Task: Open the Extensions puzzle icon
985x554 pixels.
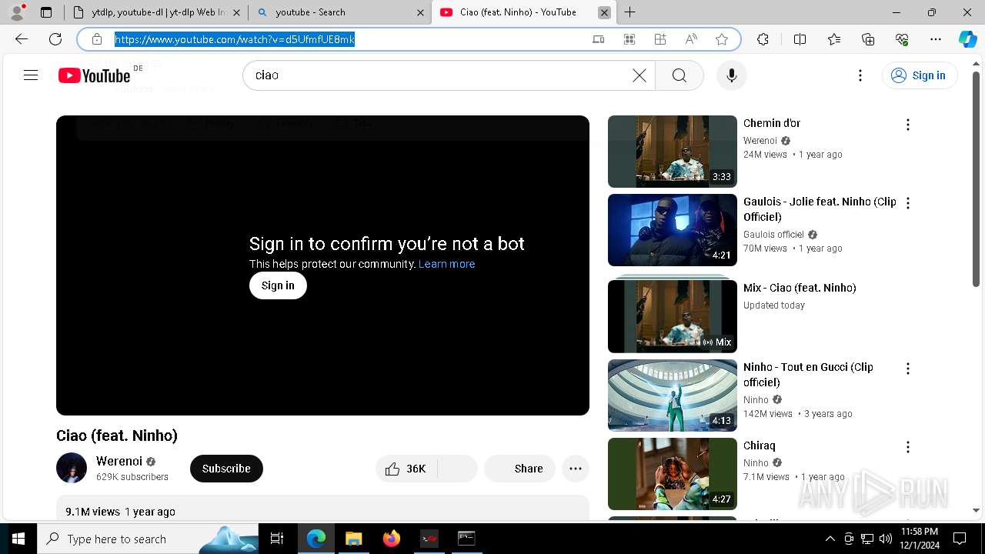Action: coord(763,39)
